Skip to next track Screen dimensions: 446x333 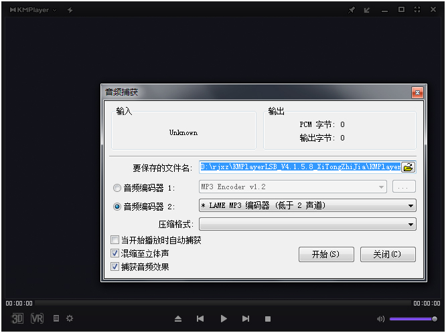tap(246, 319)
